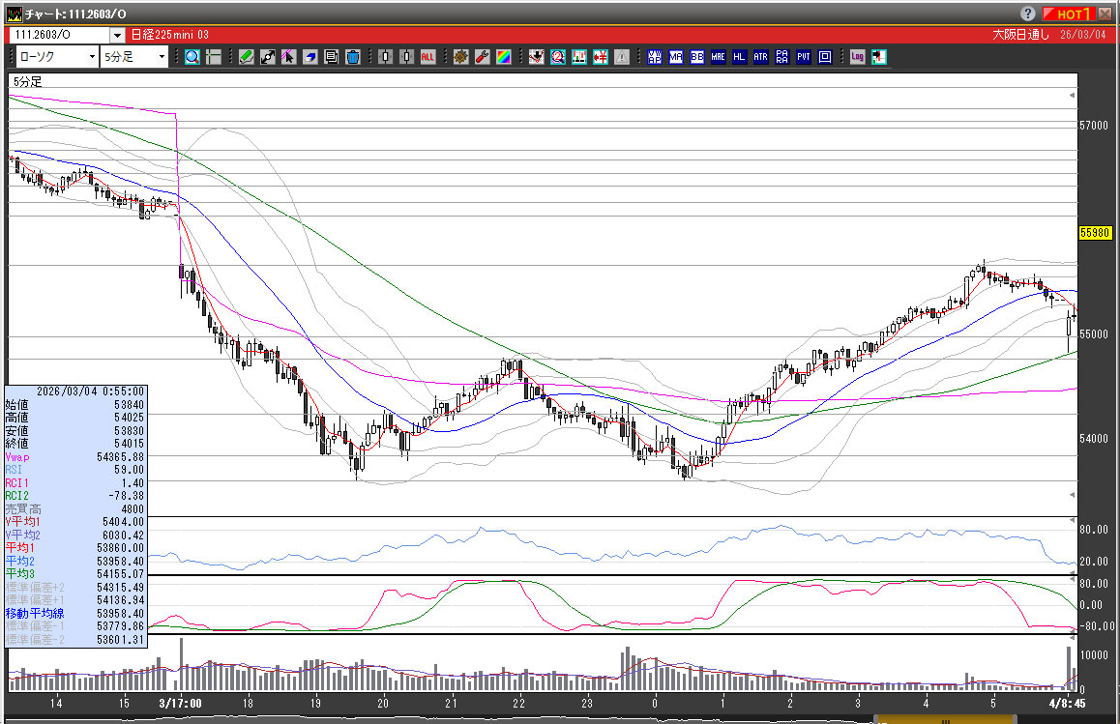Expand the symbol code 111.2603/O dropdown
This screenshot has height=724, width=1120.
pos(118,35)
